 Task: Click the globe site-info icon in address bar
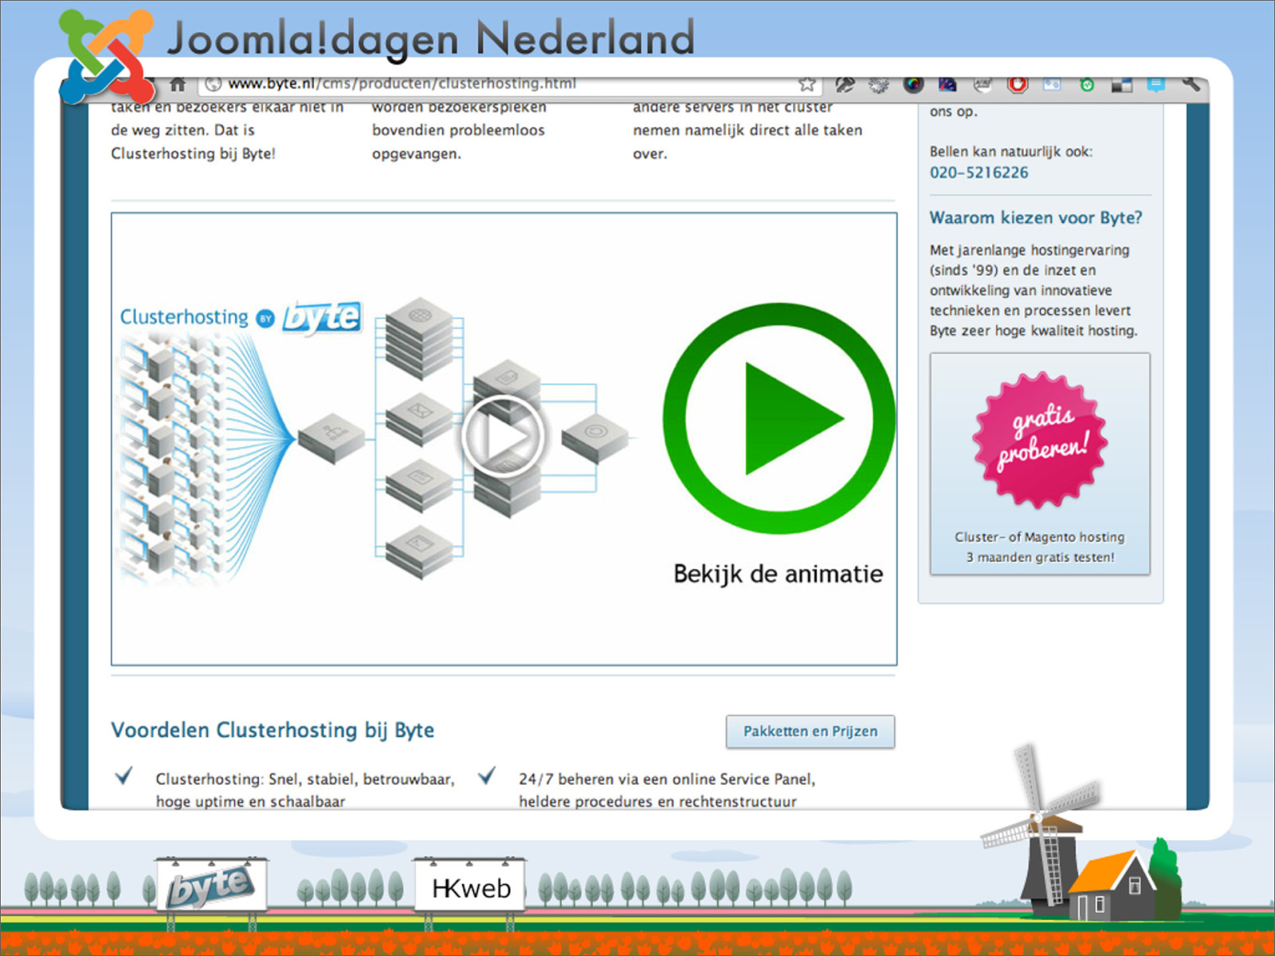[x=214, y=84]
